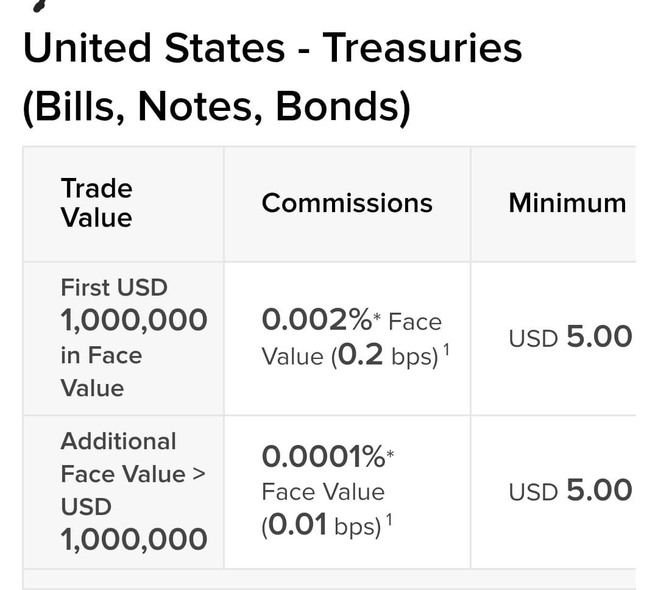Viewport: 658px width, 590px height.
Task: Click the "Minimum" column header
Action: pyautogui.click(x=567, y=203)
